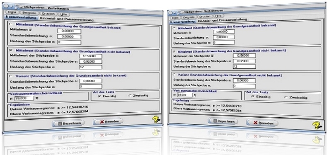Image resolution: width=329 pixels, height=155 pixels.
Task: Click Varianz section Umfang n field, right window
Action: (x=244, y=86)
